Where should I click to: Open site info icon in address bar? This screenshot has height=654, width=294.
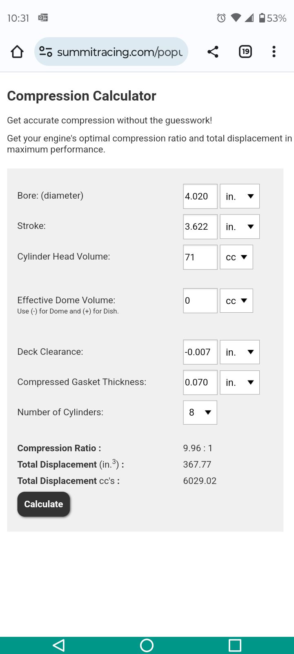click(45, 52)
